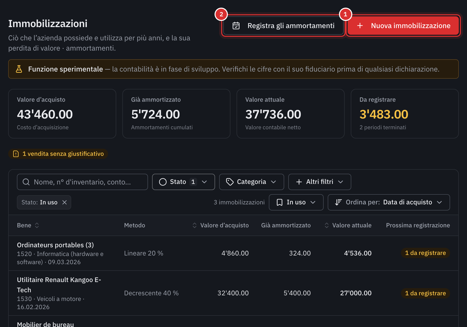The image size is (467, 327).
Task: Click the warning document icon beside vendita senza giustificativo
Action: (x=16, y=154)
